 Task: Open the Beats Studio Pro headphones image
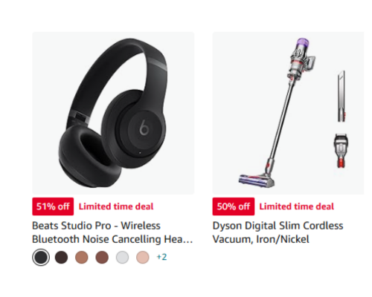[x=113, y=113]
